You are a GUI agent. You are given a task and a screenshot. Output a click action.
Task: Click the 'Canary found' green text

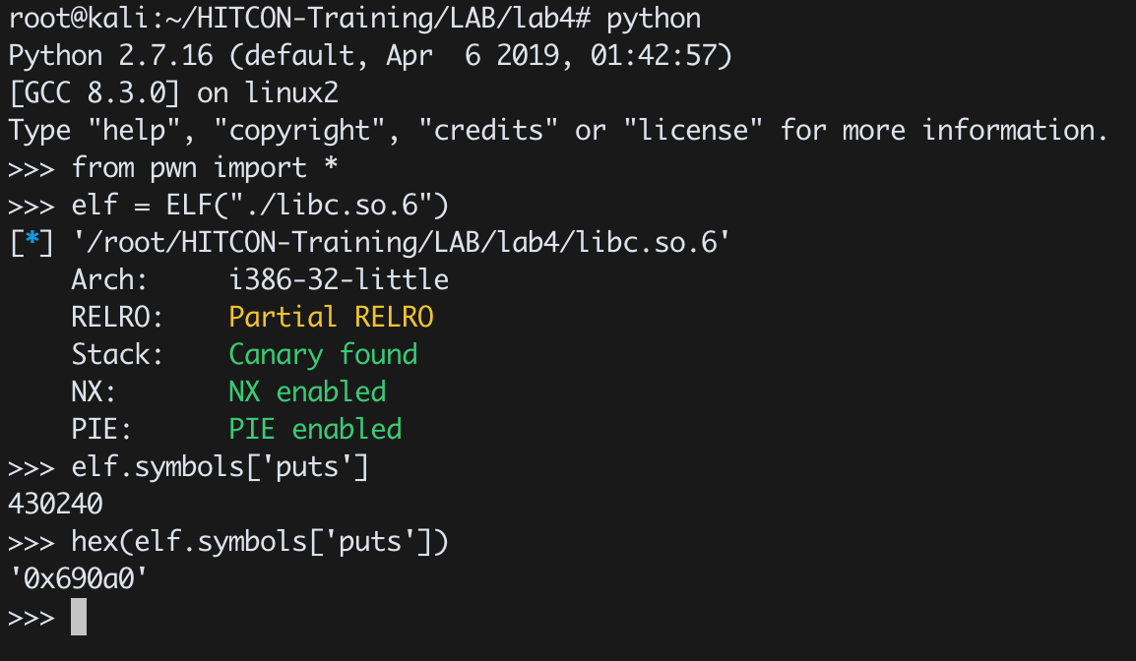coord(323,355)
